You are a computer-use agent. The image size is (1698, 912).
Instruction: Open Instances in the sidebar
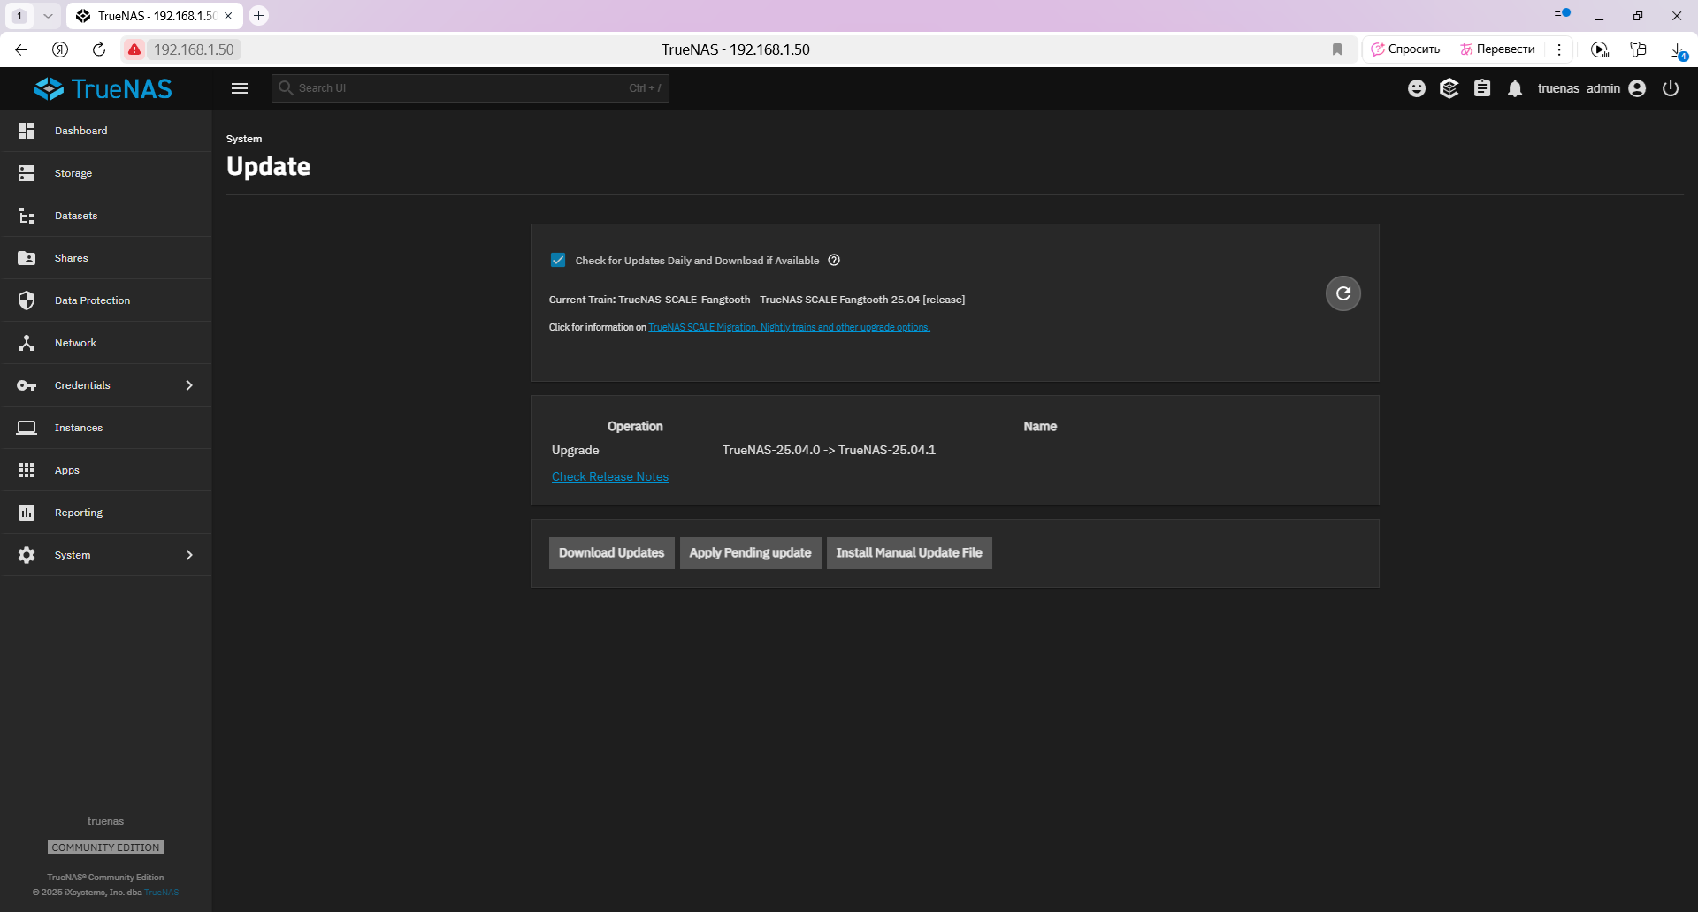tap(106, 428)
